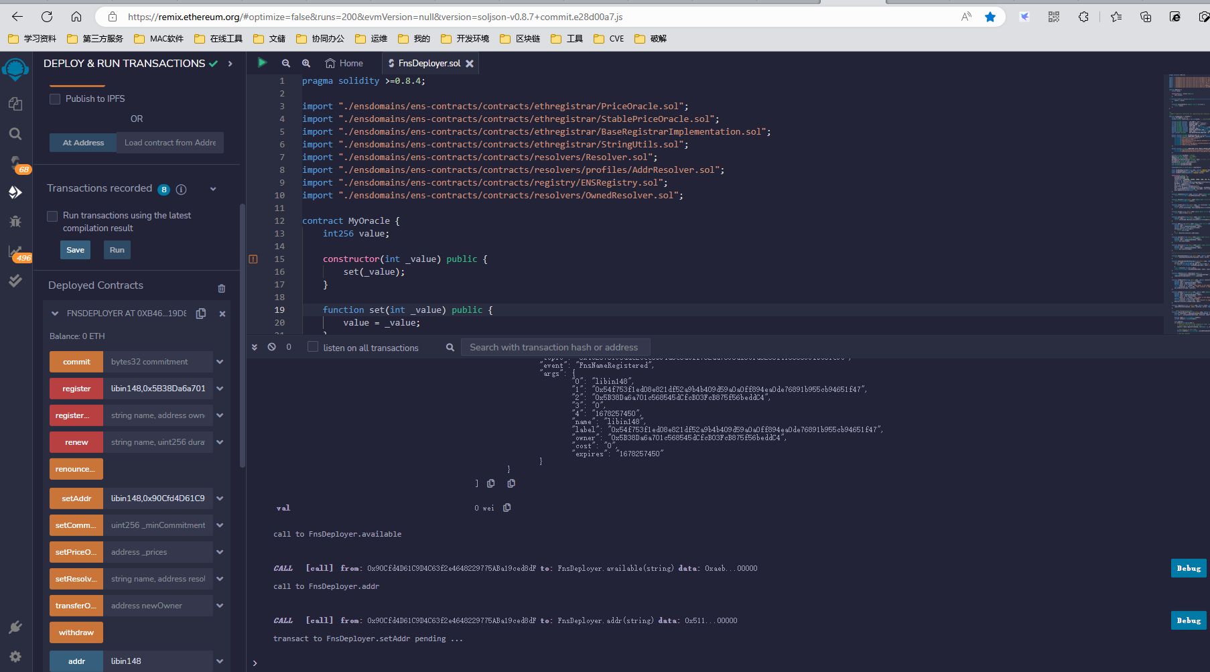Clear the terminal console
Viewport: 1210px width, 672px height.
tap(271, 347)
